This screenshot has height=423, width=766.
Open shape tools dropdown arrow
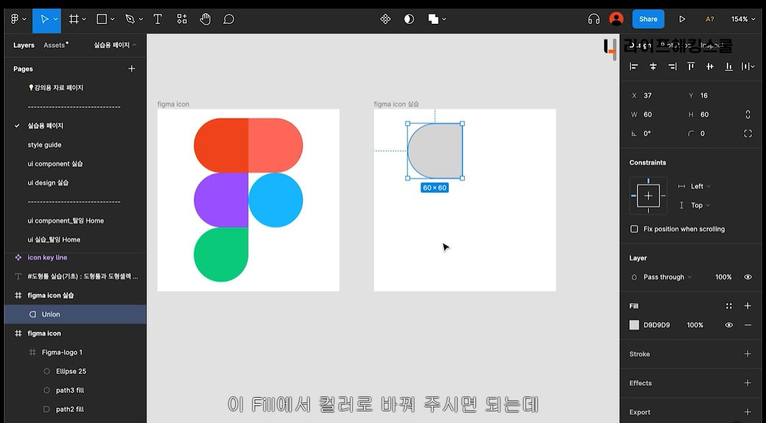click(112, 19)
